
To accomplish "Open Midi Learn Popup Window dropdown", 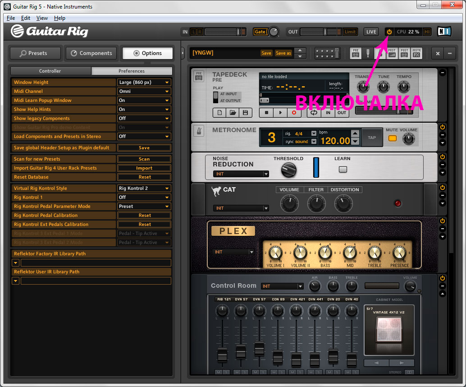I will coord(144,101).
